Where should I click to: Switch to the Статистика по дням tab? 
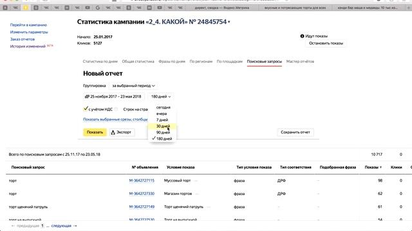100,62
